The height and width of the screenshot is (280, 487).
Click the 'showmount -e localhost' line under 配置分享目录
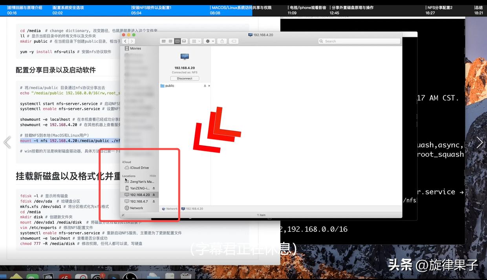[x=70, y=119]
